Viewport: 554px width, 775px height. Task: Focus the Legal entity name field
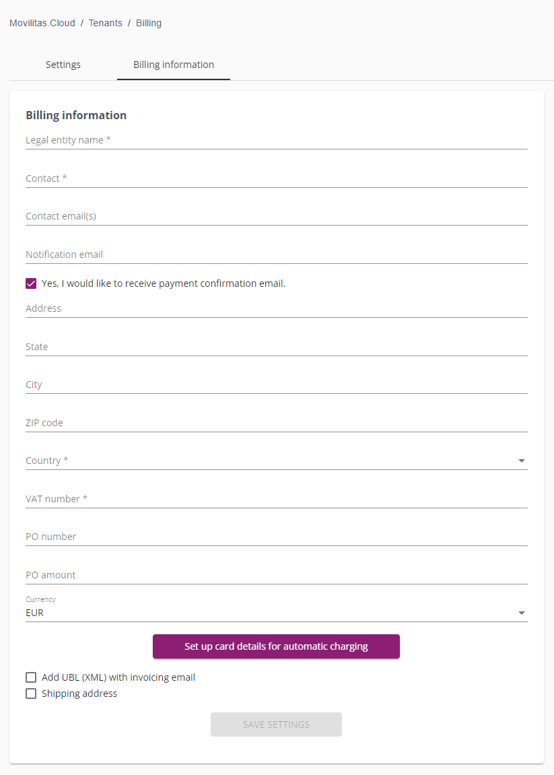(x=276, y=140)
